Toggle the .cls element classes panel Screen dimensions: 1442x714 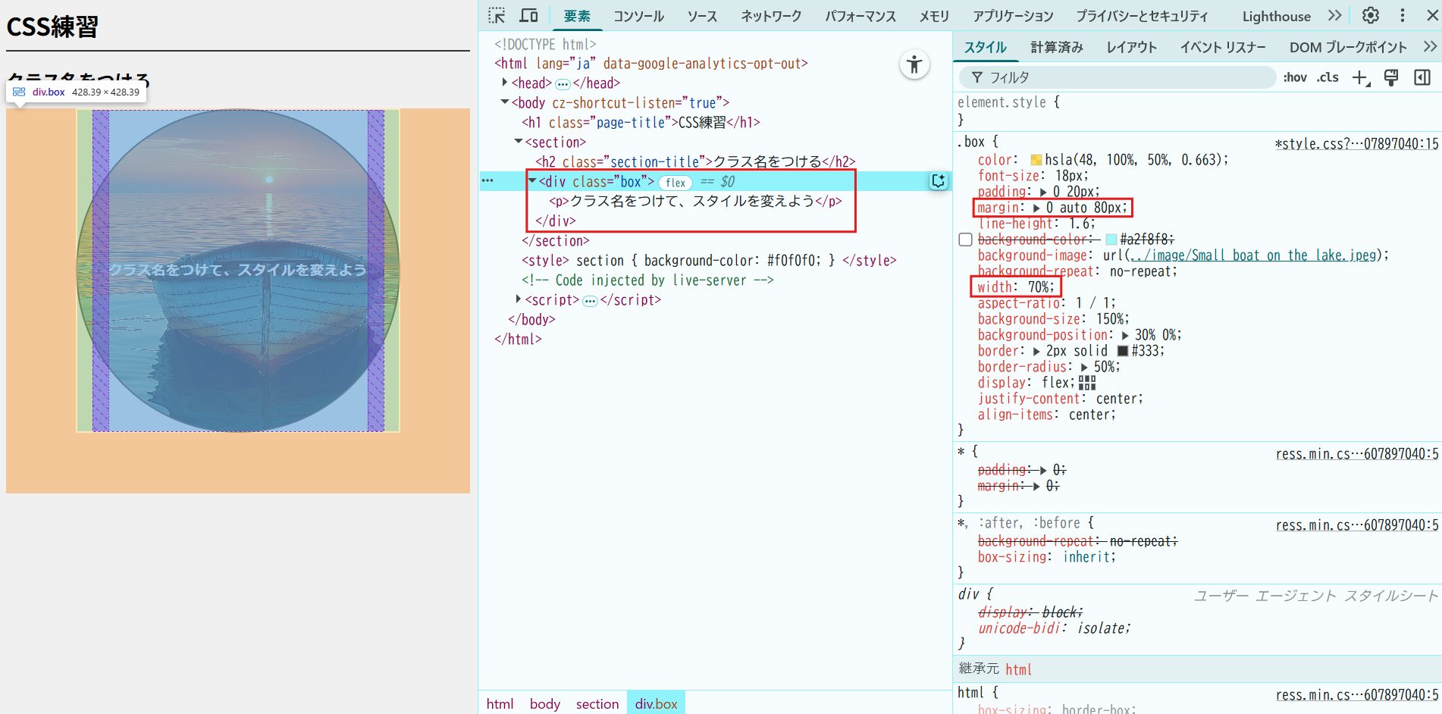[x=1328, y=78]
